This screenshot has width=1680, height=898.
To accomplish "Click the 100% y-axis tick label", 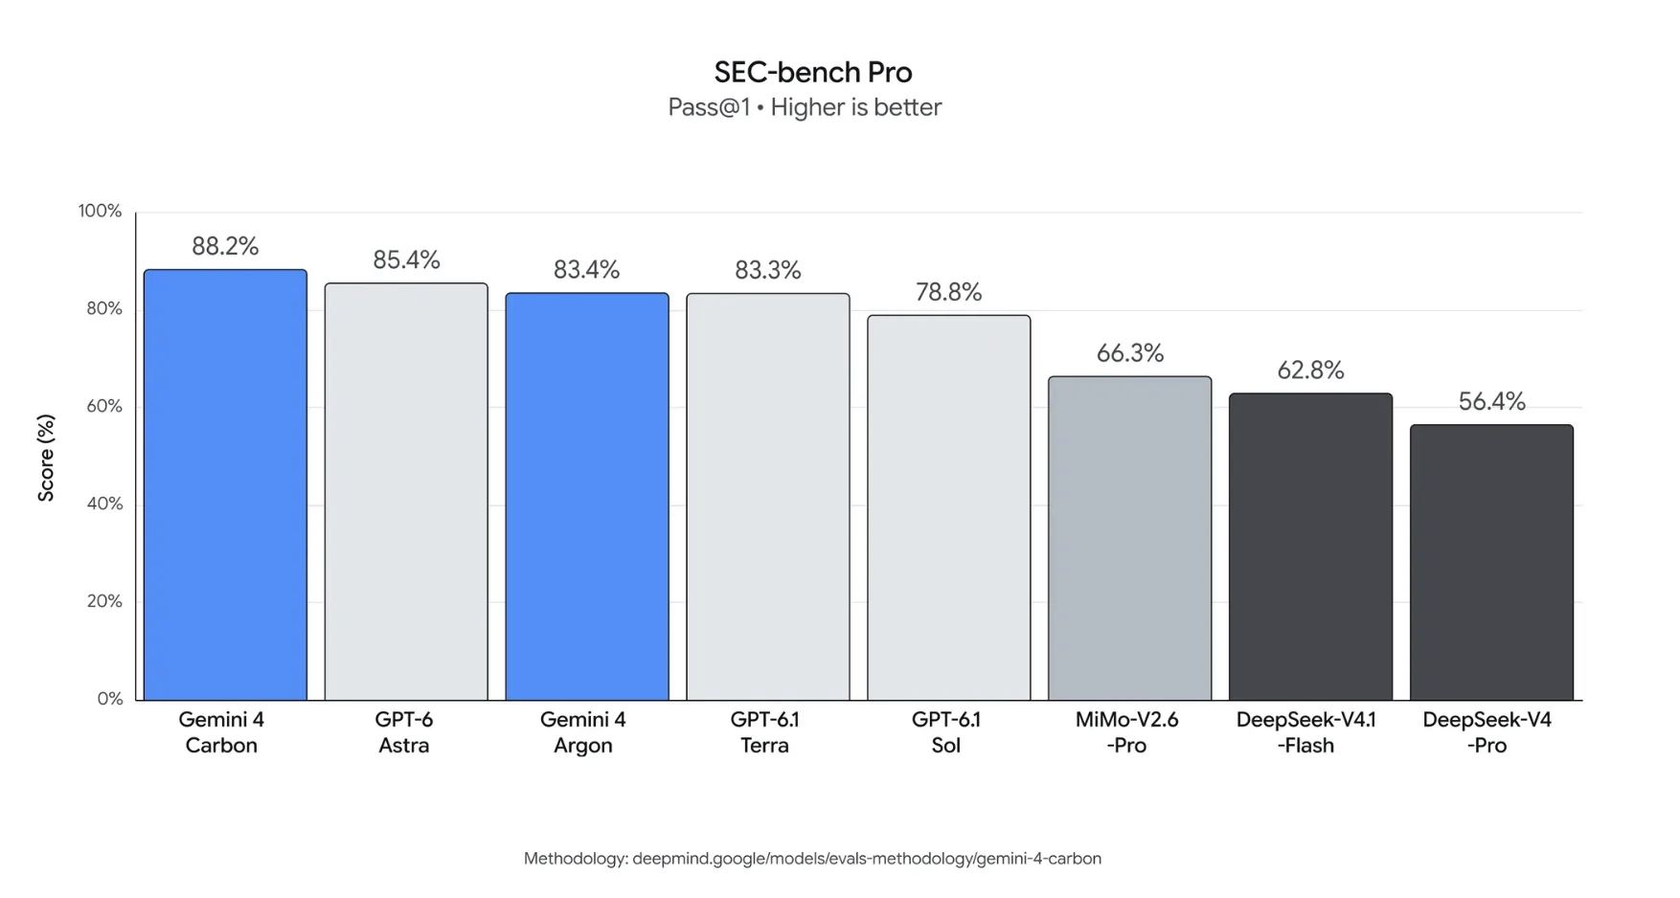I will (x=101, y=211).
